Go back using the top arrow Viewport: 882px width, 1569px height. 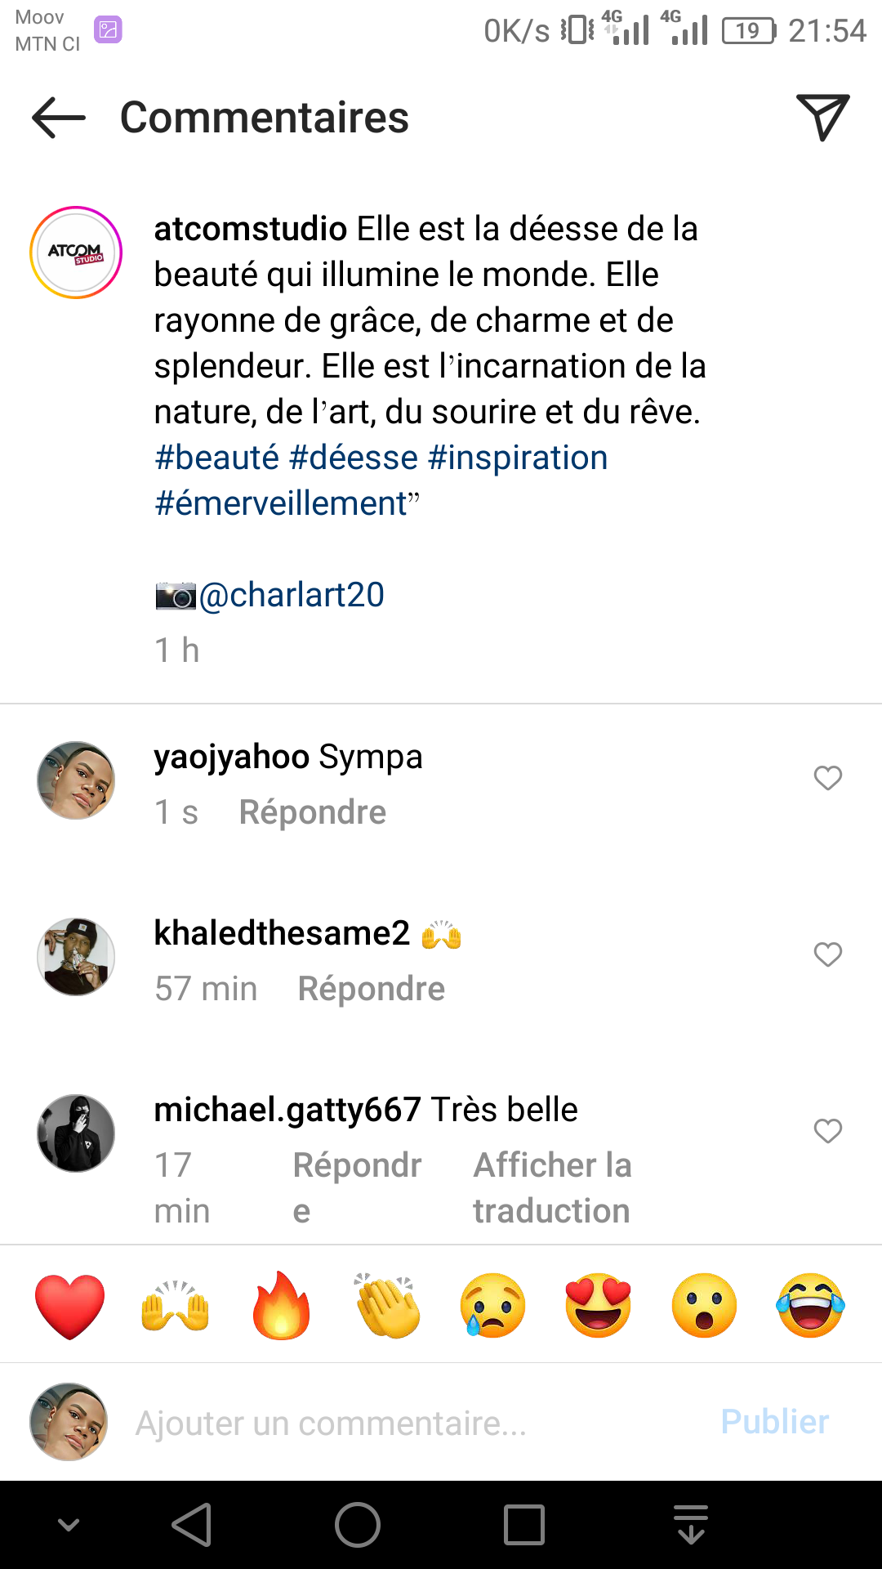[59, 118]
